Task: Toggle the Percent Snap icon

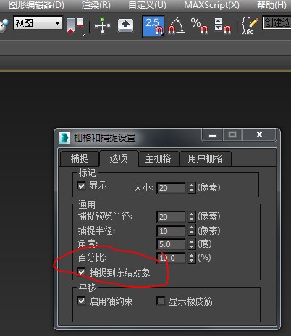Action: click(x=199, y=26)
